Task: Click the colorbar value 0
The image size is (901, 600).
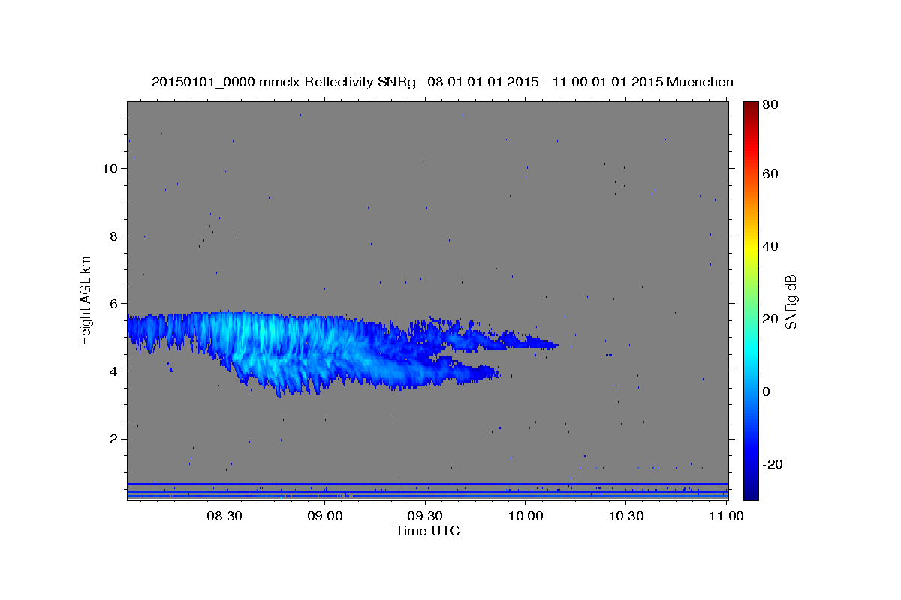Action: coord(766,391)
